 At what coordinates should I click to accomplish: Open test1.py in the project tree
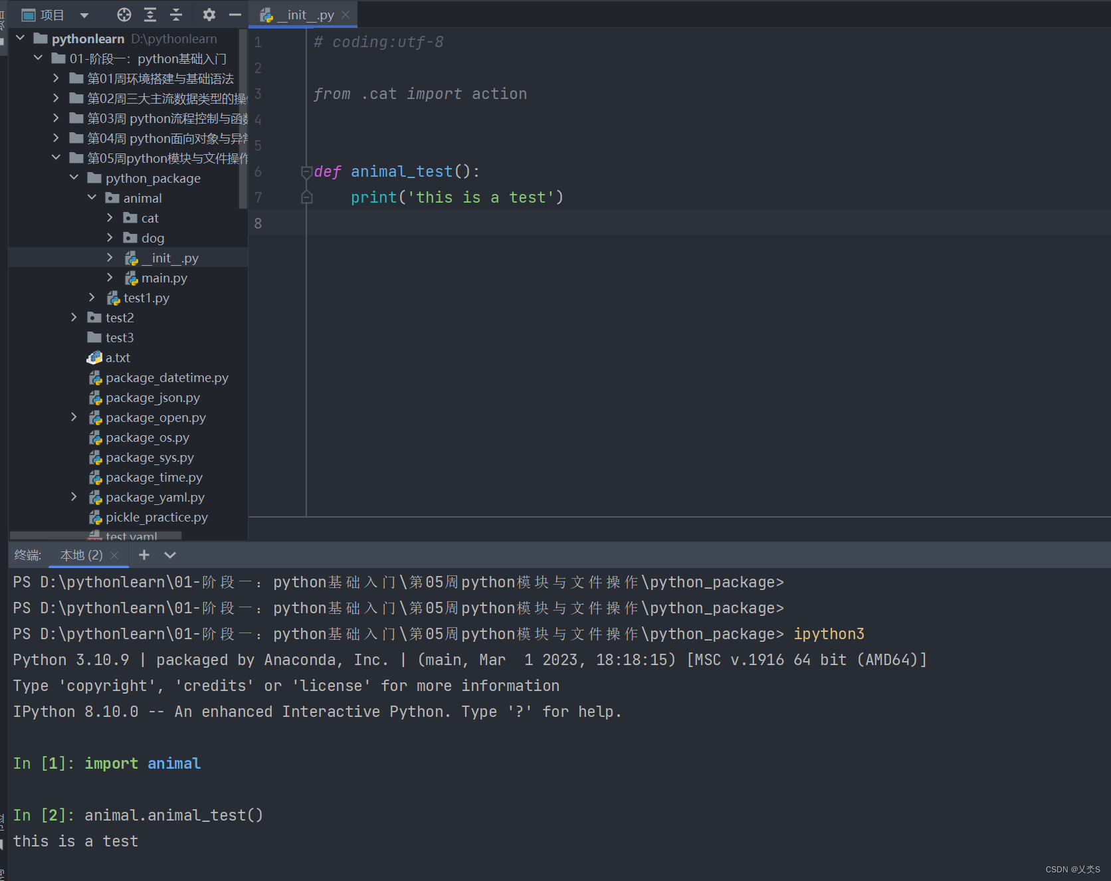coord(146,298)
